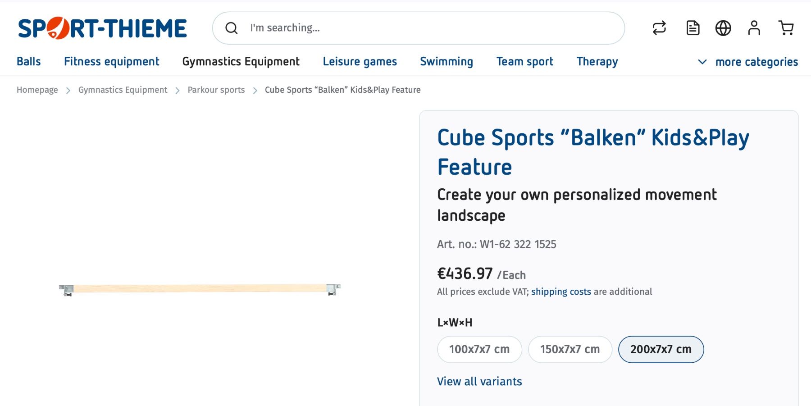
Task: Click the chevron beside more categories
Action: point(702,62)
